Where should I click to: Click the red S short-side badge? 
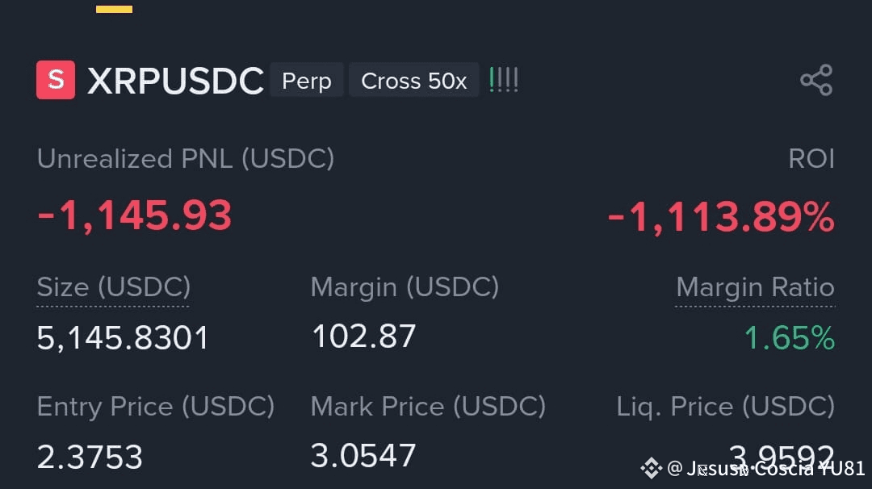coord(56,80)
